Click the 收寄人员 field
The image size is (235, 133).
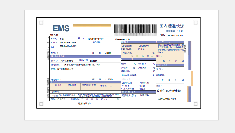coord(129,97)
